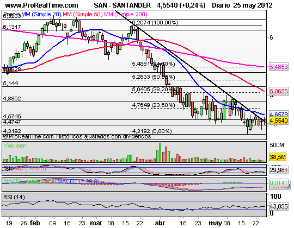Viewport: 294px width, 228px height.
Task: Select the RSI (14) indicator label
Action: pos(14,197)
